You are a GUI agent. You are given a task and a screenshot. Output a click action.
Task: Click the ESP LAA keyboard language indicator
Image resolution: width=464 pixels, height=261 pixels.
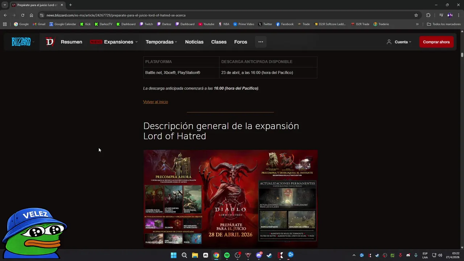(x=425, y=255)
